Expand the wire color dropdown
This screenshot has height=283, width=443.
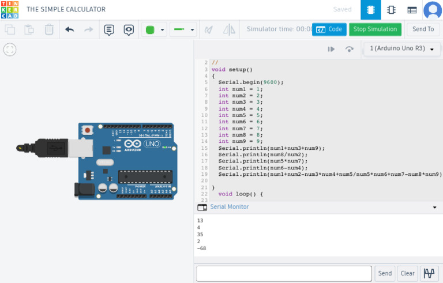[163, 29]
